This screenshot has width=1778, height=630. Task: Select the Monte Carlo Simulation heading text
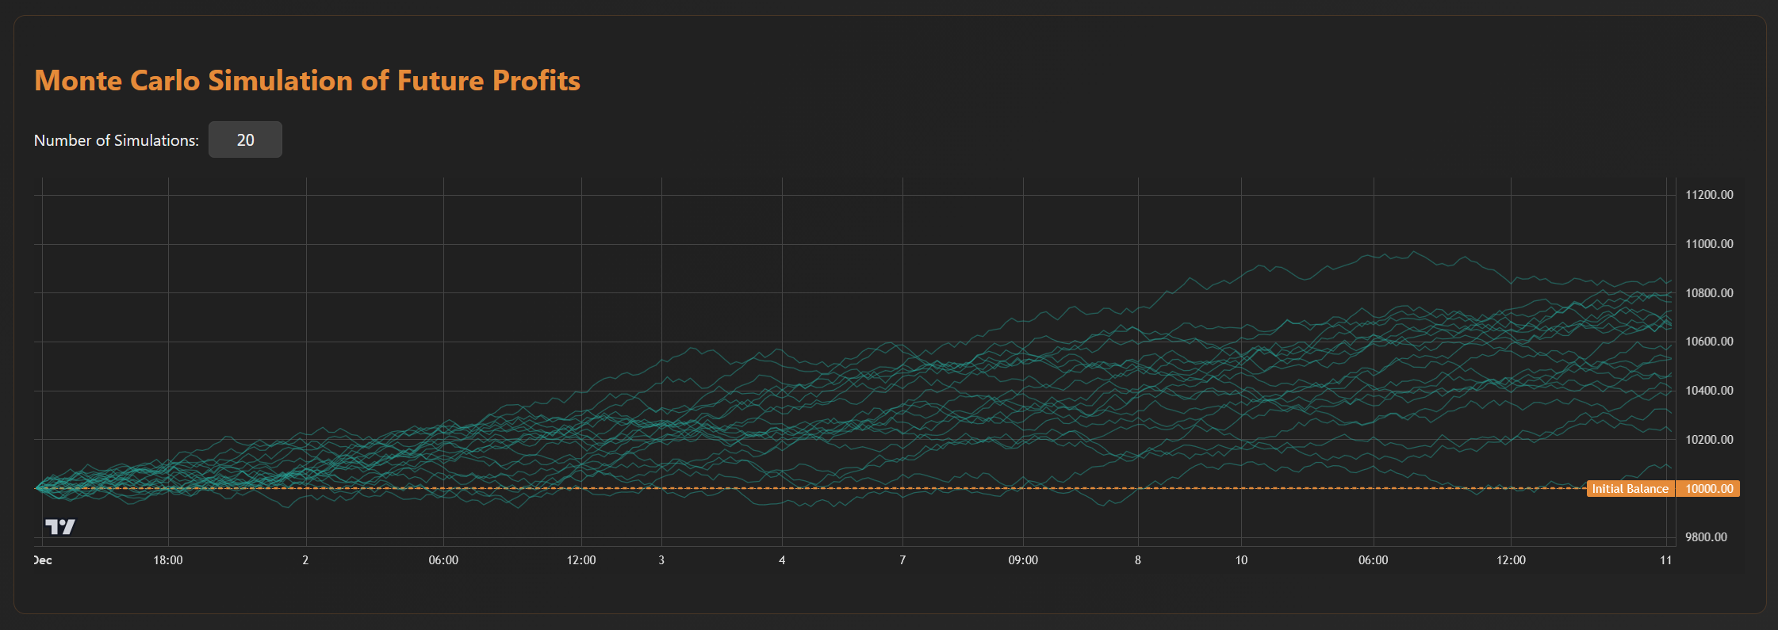coord(307,81)
